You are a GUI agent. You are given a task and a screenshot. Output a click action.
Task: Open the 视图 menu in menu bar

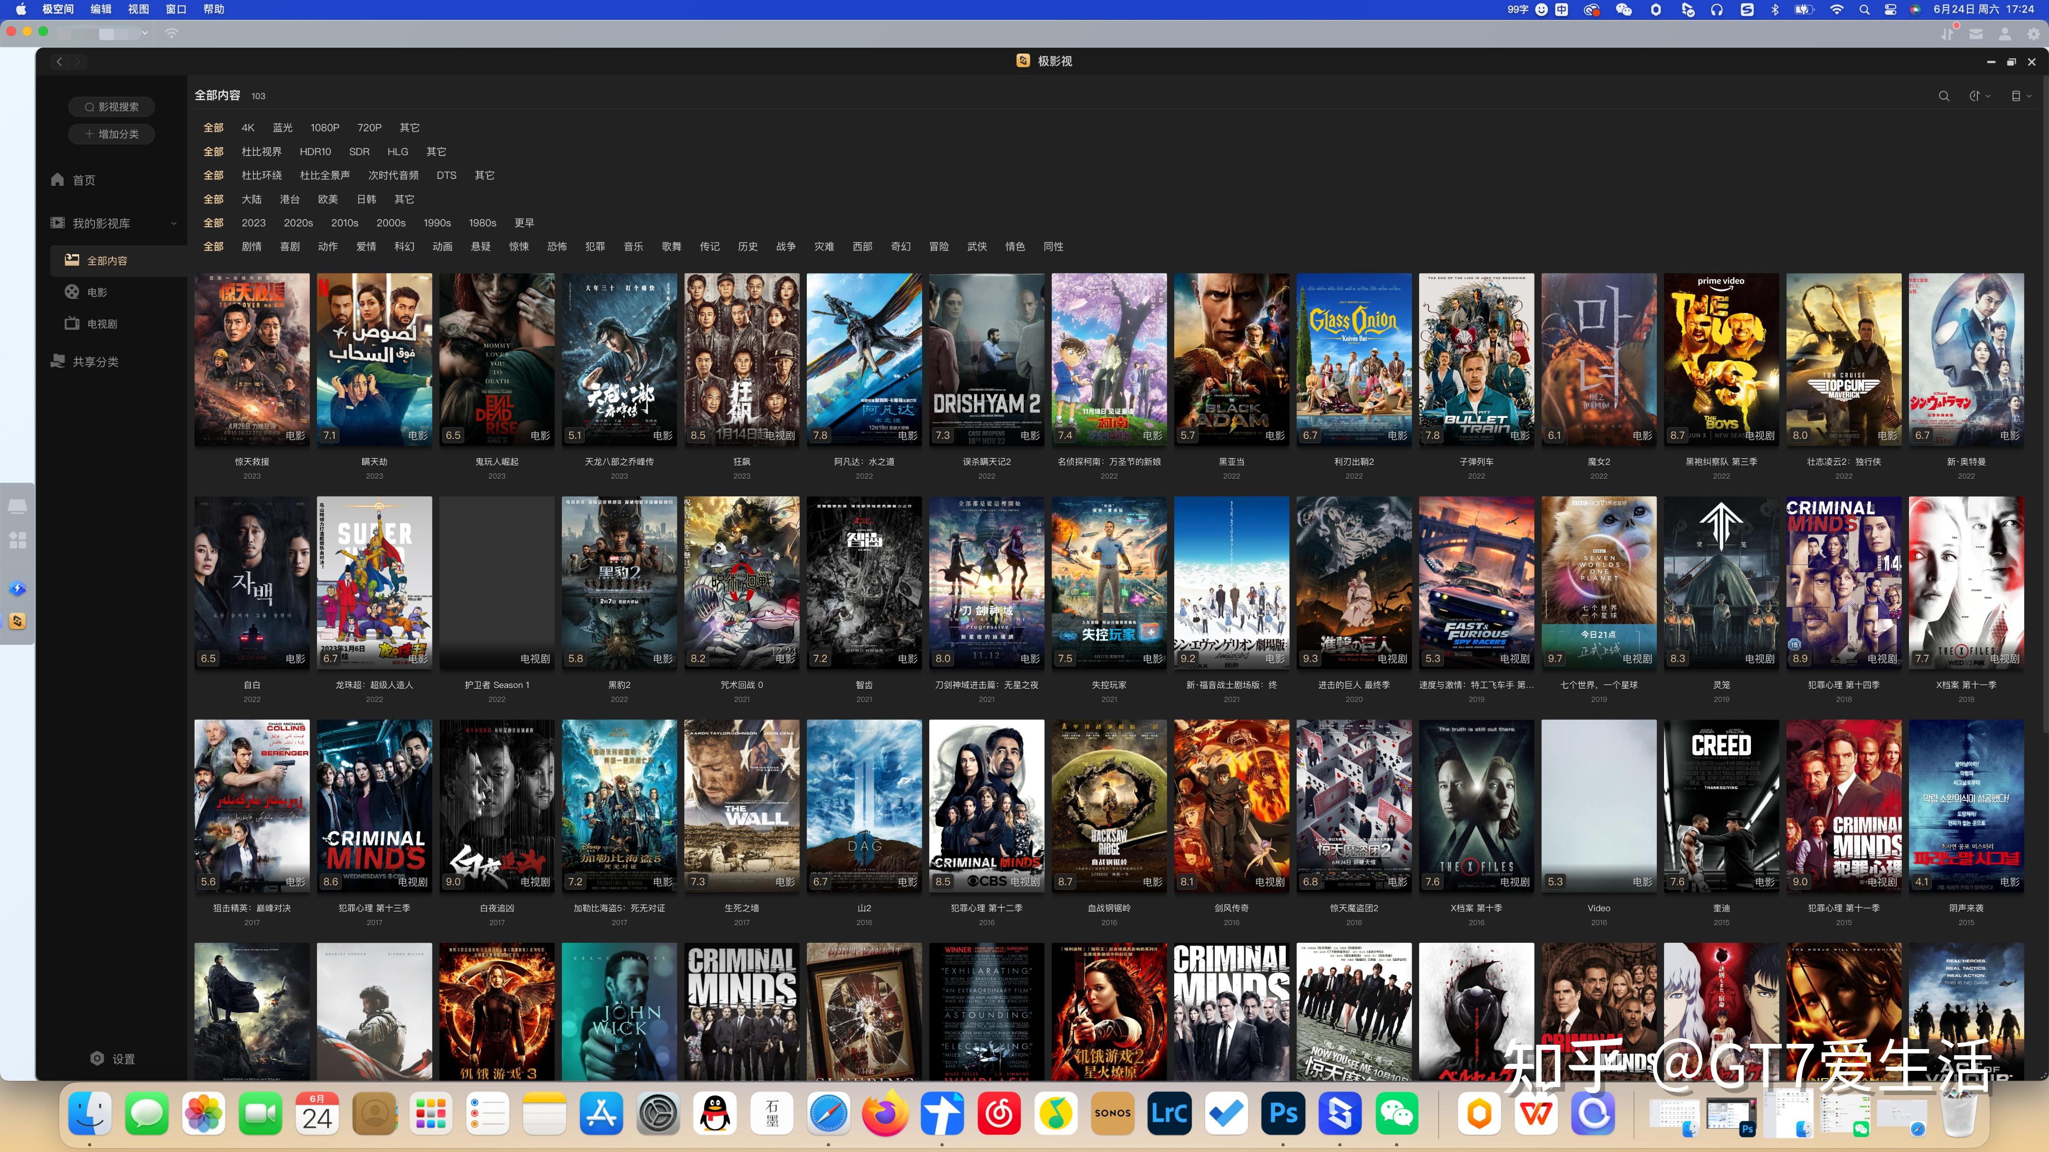(x=139, y=9)
